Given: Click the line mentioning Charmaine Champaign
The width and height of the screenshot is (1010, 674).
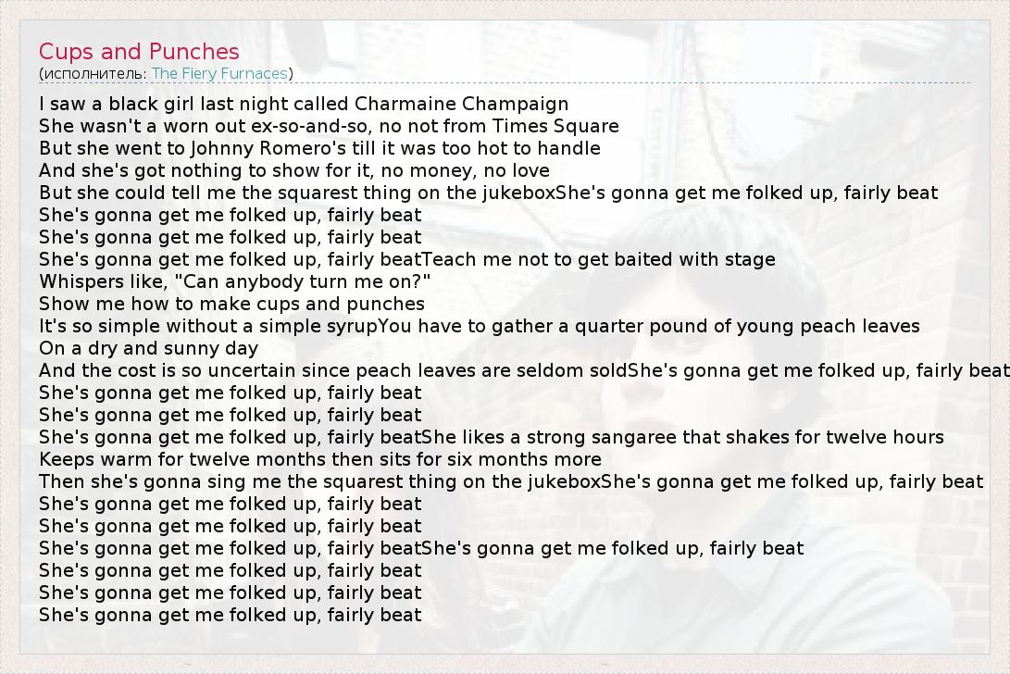Looking at the screenshot, I should coord(304,104).
